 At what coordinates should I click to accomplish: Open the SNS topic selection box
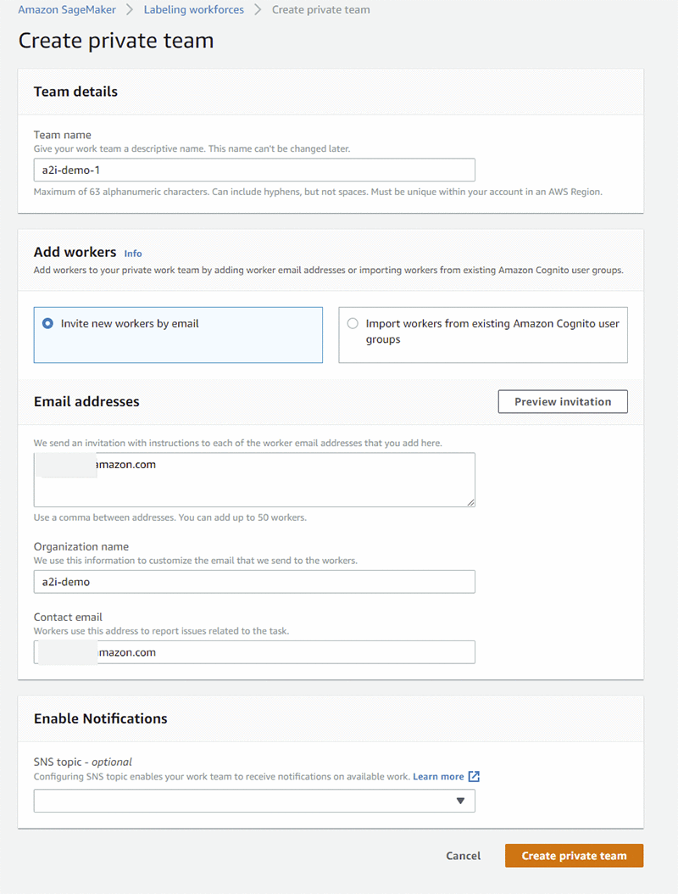(254, 801)
